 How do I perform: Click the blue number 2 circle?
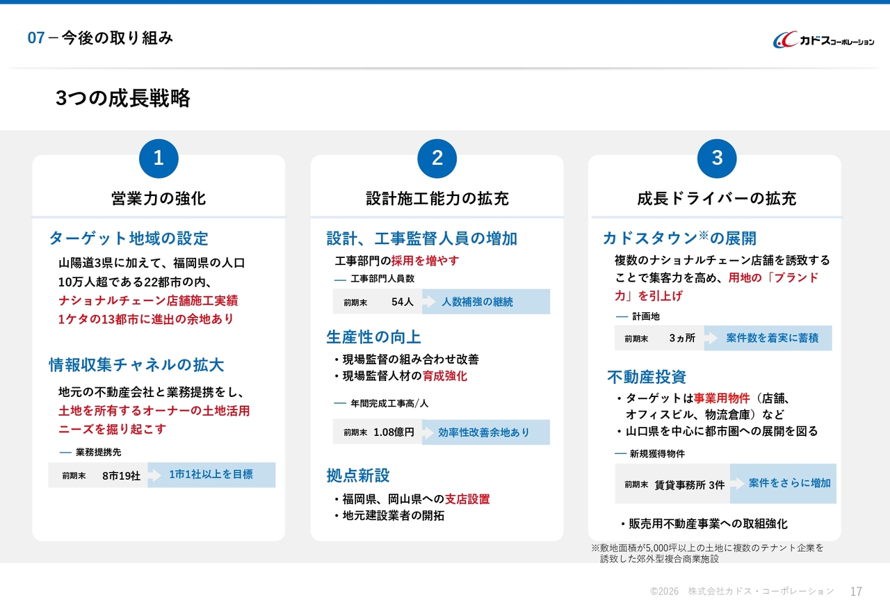click(437, 159)
